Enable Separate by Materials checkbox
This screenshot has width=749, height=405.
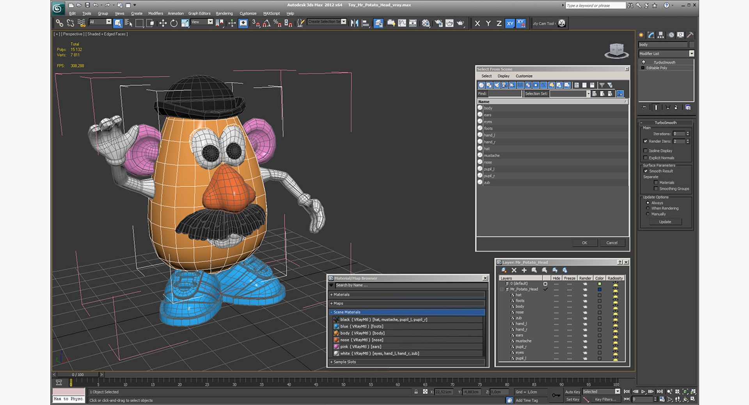[656, 182]
